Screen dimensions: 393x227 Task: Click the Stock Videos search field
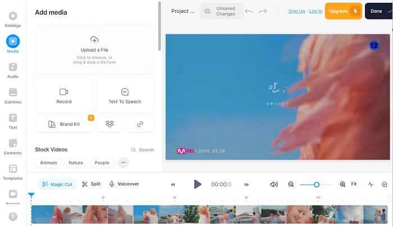coord(143,150)
